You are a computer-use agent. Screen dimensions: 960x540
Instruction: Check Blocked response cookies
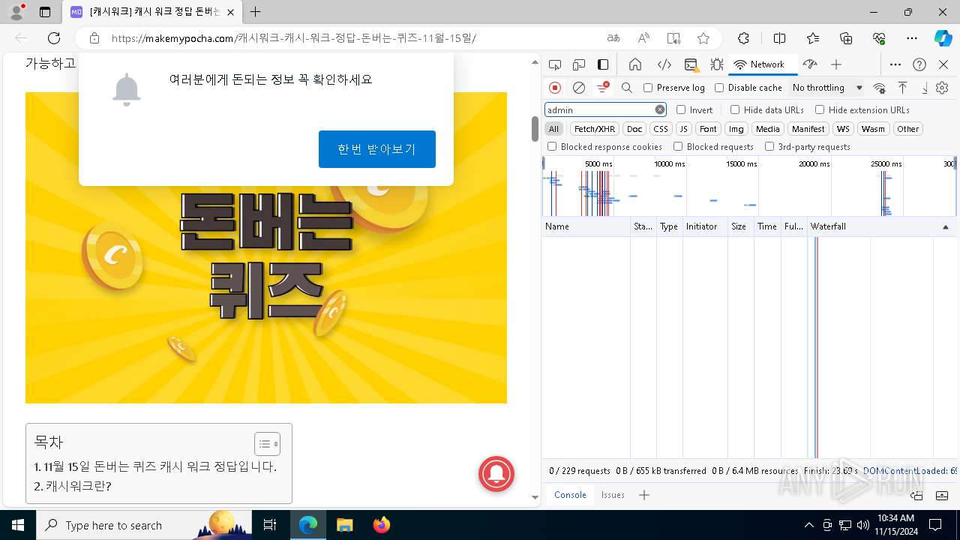point(552,147)
